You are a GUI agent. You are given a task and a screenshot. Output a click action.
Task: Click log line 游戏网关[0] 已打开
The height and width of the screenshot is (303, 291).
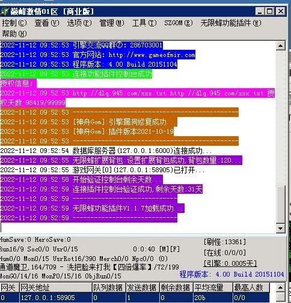pos(102,170)
